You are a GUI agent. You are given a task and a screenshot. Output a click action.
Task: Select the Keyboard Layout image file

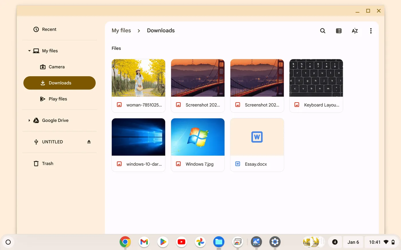316,86
